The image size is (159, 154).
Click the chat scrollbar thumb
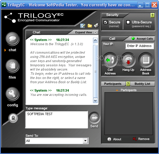95,71
